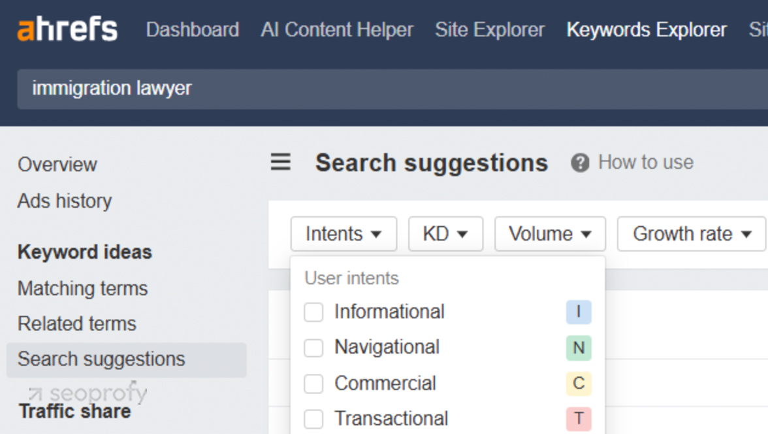Click the Traffic share section heading
Viewport: 768px width, 434px height.
point(75,411)
